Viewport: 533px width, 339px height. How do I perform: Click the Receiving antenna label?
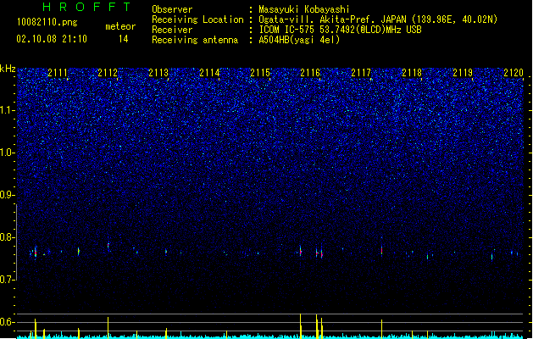[x=195, y=40]
